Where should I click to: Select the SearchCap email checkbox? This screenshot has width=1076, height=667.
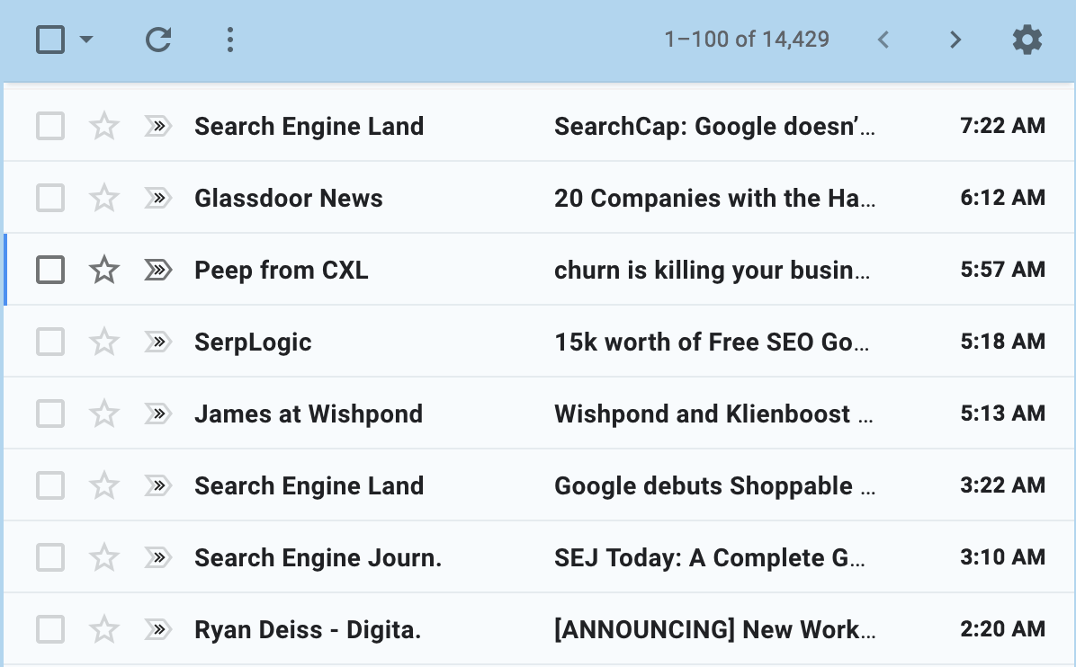tap(50, 126)
